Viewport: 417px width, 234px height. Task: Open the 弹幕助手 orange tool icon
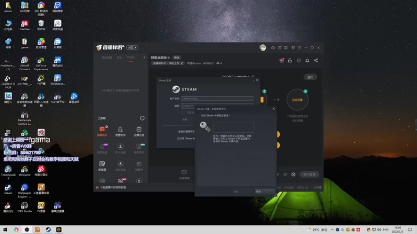pos(102,131)
